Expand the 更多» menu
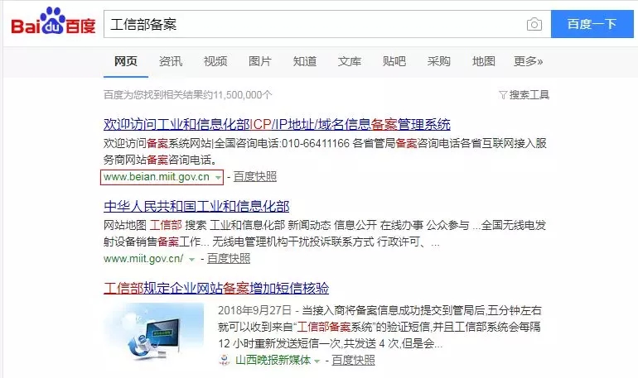The image size is (638, 378). [528, 61]
